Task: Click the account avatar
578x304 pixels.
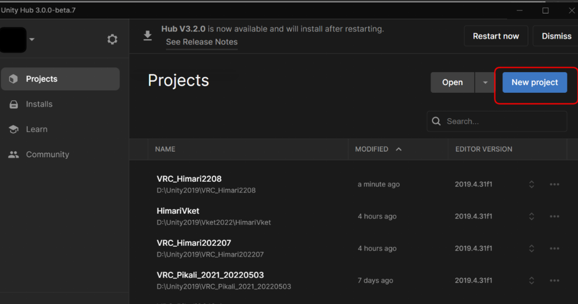Action: [13, 39]
